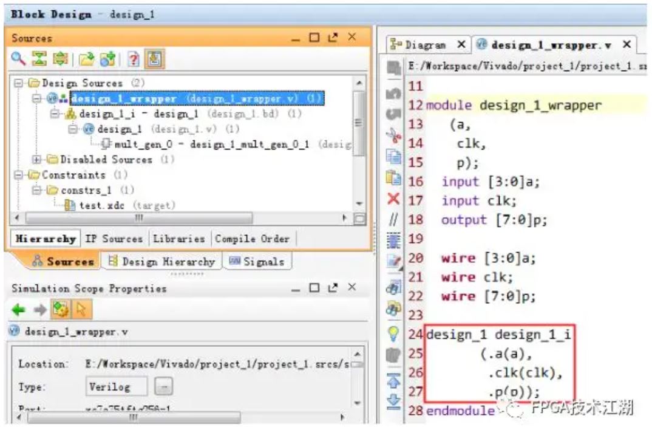Image resolution: width=652 pixels, height=427 pixels.
Task: Close the design_1_wrapper.v tab
Action: 627,44
